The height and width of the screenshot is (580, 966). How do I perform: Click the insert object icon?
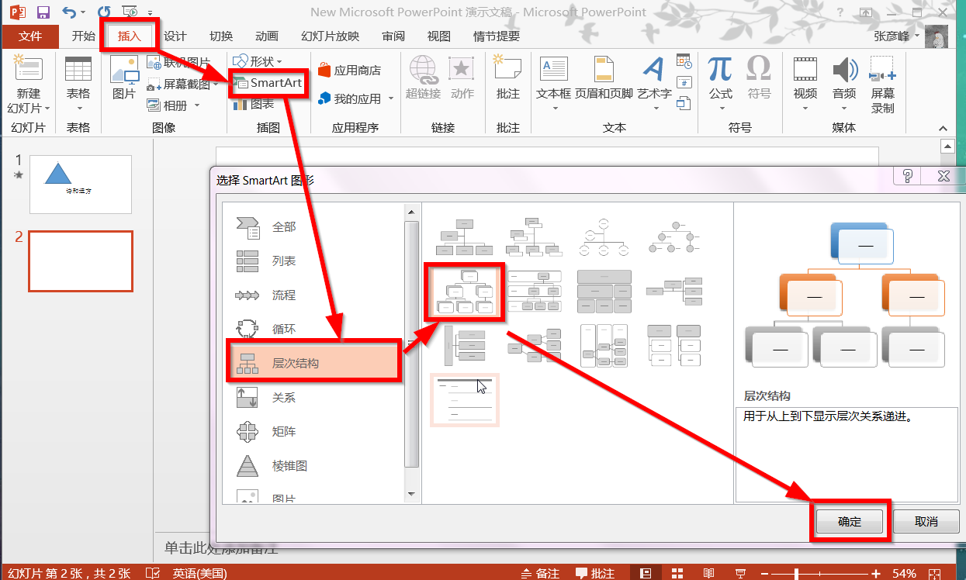[x=684, y=103]
